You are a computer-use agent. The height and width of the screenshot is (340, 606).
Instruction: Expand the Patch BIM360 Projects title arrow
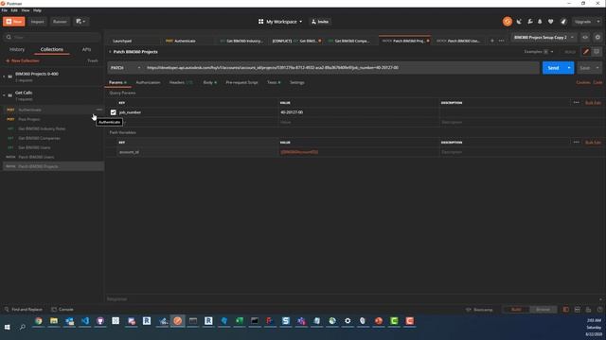pos(110,52)
